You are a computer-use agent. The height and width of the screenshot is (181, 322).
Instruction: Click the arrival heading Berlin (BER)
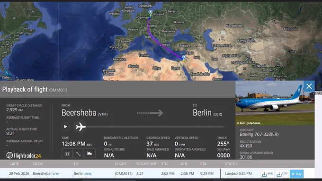pyautogui.click(x=207, y=113)
